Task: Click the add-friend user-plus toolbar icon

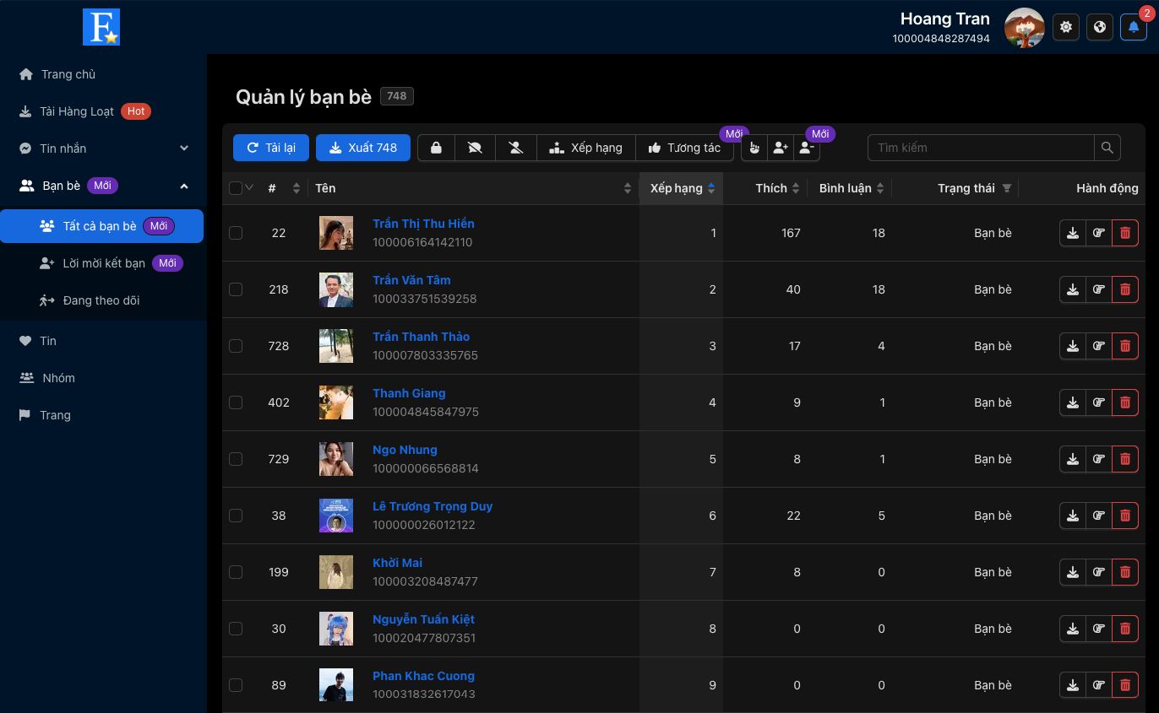Action: pos(781,148)
